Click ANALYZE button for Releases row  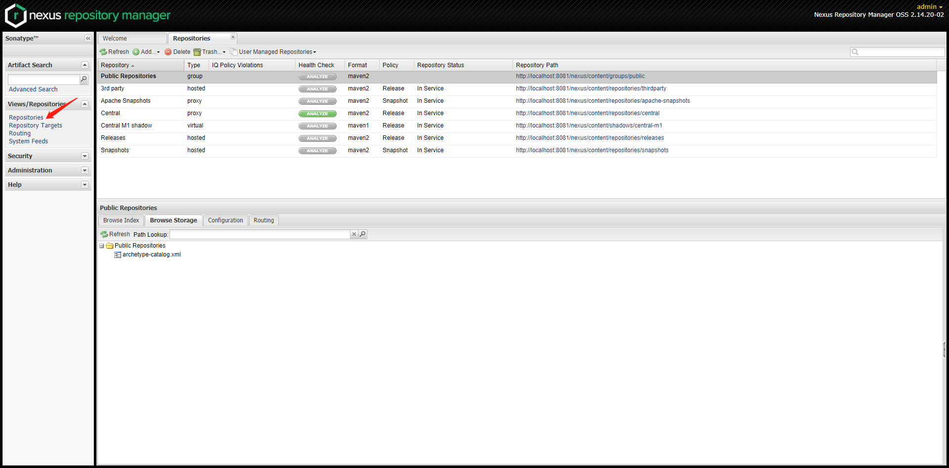(x=317, y=138)
